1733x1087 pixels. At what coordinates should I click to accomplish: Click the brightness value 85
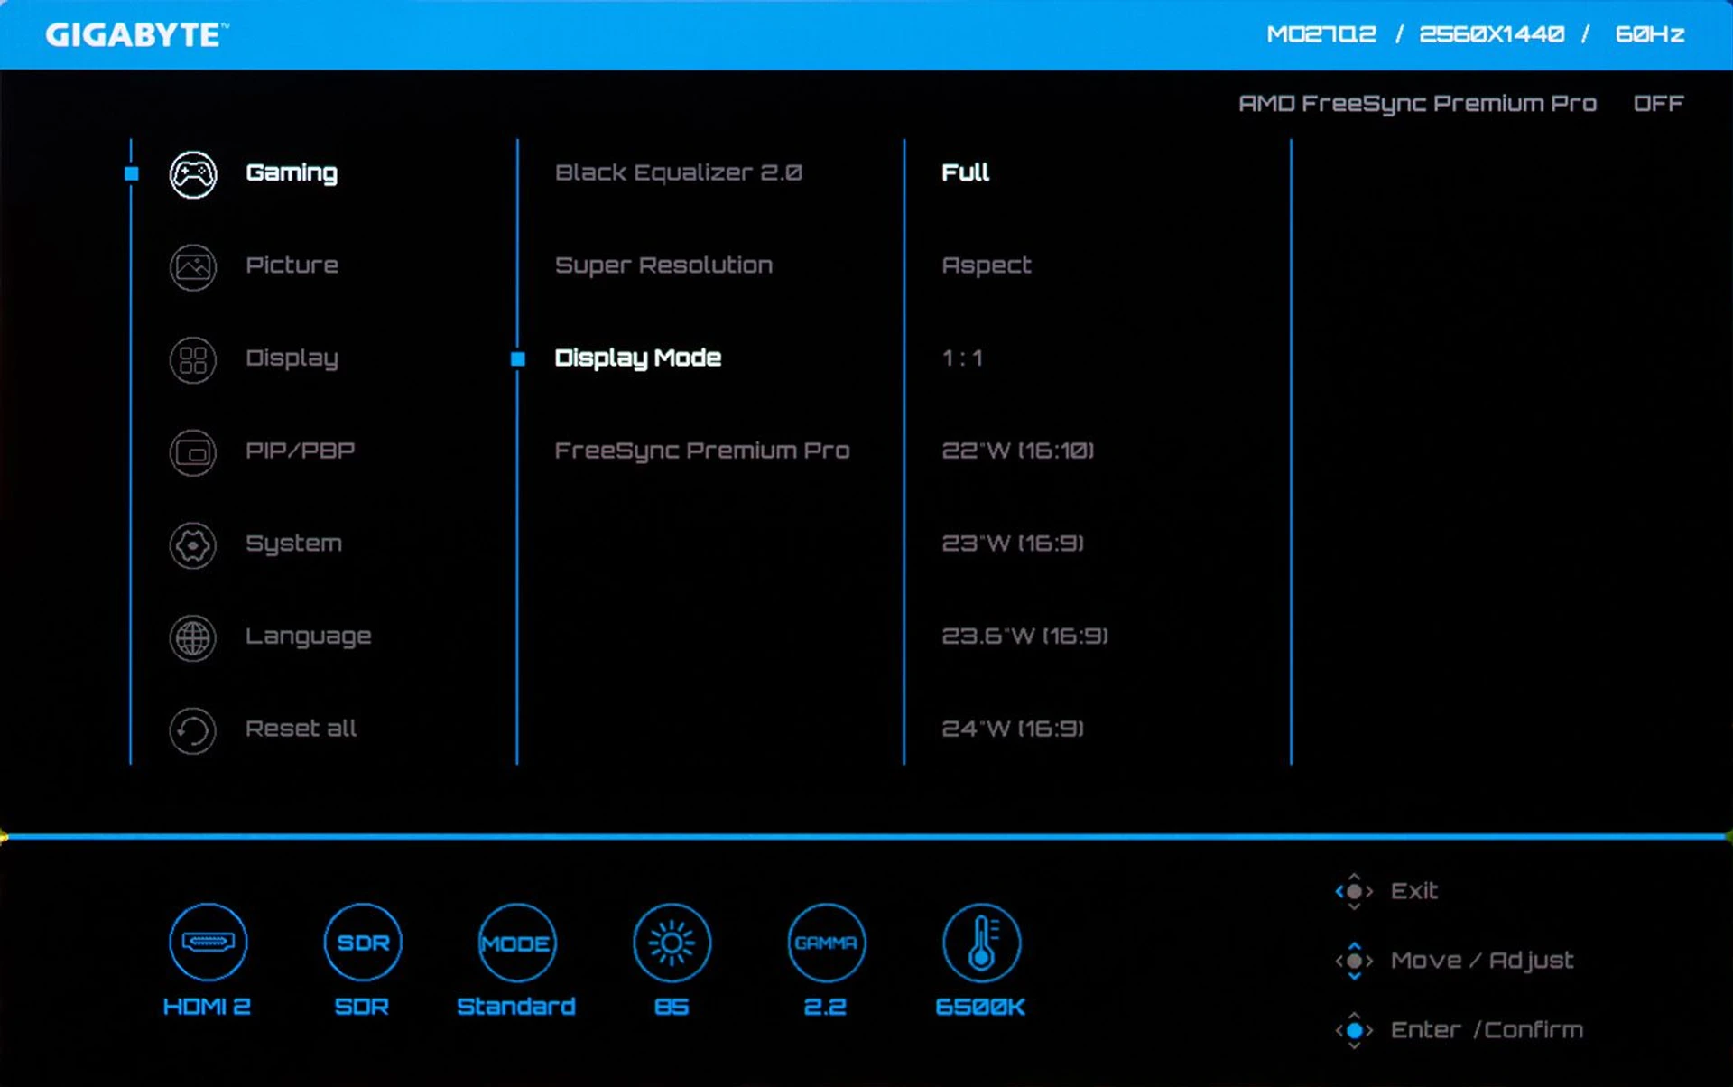pyautogui.click(x=672, y=1007)
